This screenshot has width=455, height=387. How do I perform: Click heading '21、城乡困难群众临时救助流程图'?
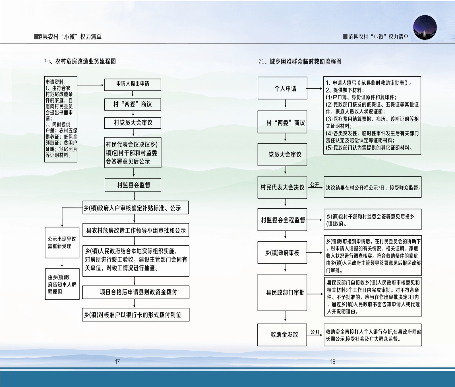300,61
